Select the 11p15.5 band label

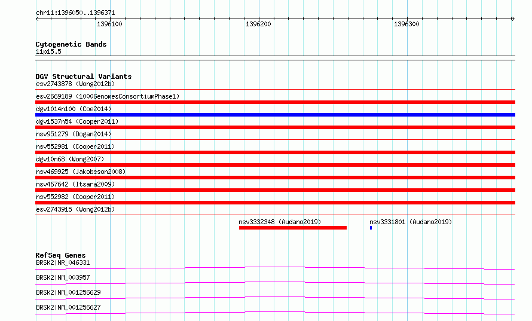(48, 51)
